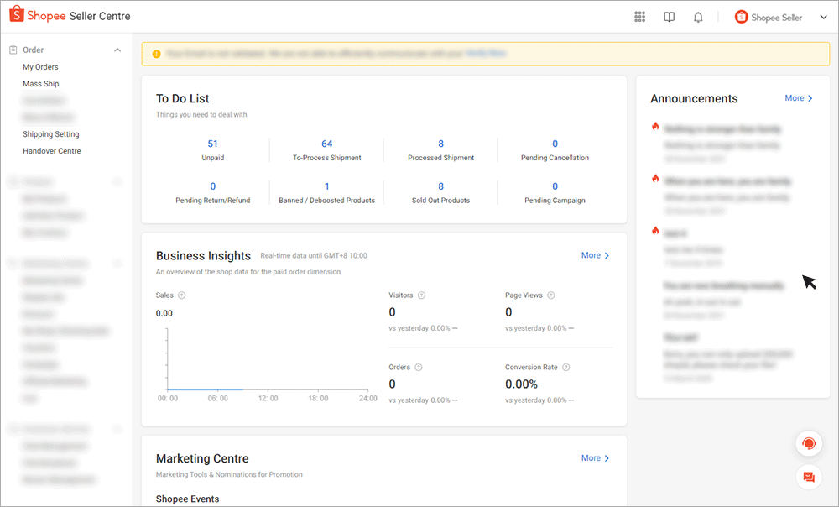The width and height of the screenshot is (839, 507).
Task: Open the 8 Processed Shipment count
Action: coord(441,144)
